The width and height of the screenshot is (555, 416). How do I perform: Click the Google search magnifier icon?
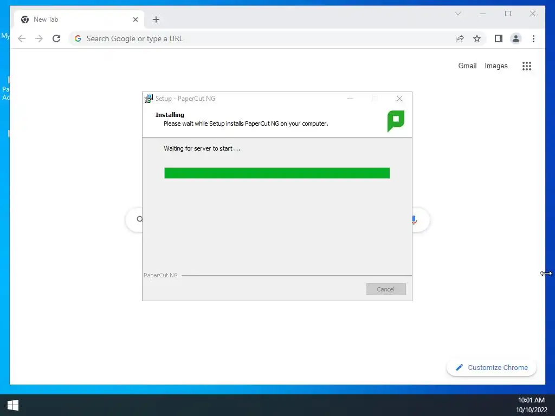[139, 219]
